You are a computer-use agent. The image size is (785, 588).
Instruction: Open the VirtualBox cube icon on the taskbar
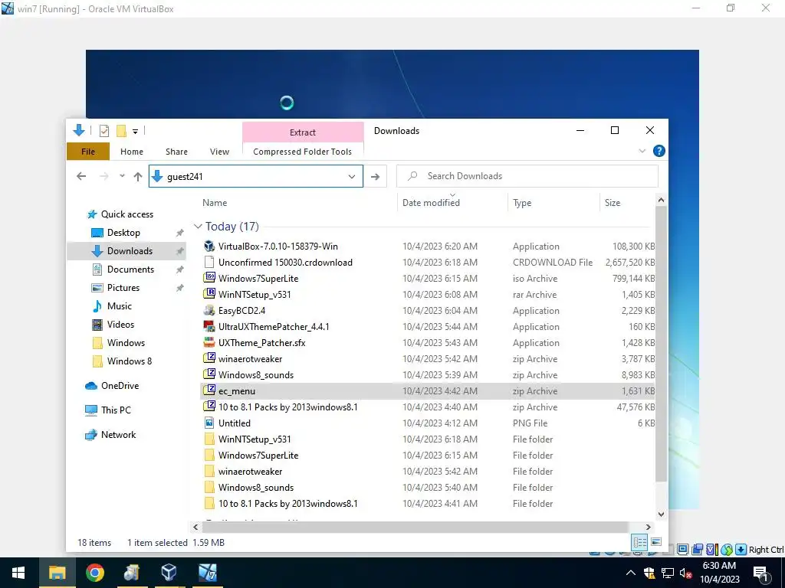pos(169,573)
